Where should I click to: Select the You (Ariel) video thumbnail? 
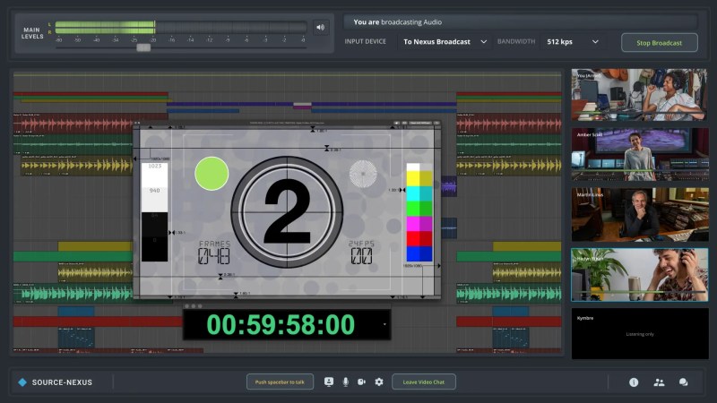coord(639,95)
